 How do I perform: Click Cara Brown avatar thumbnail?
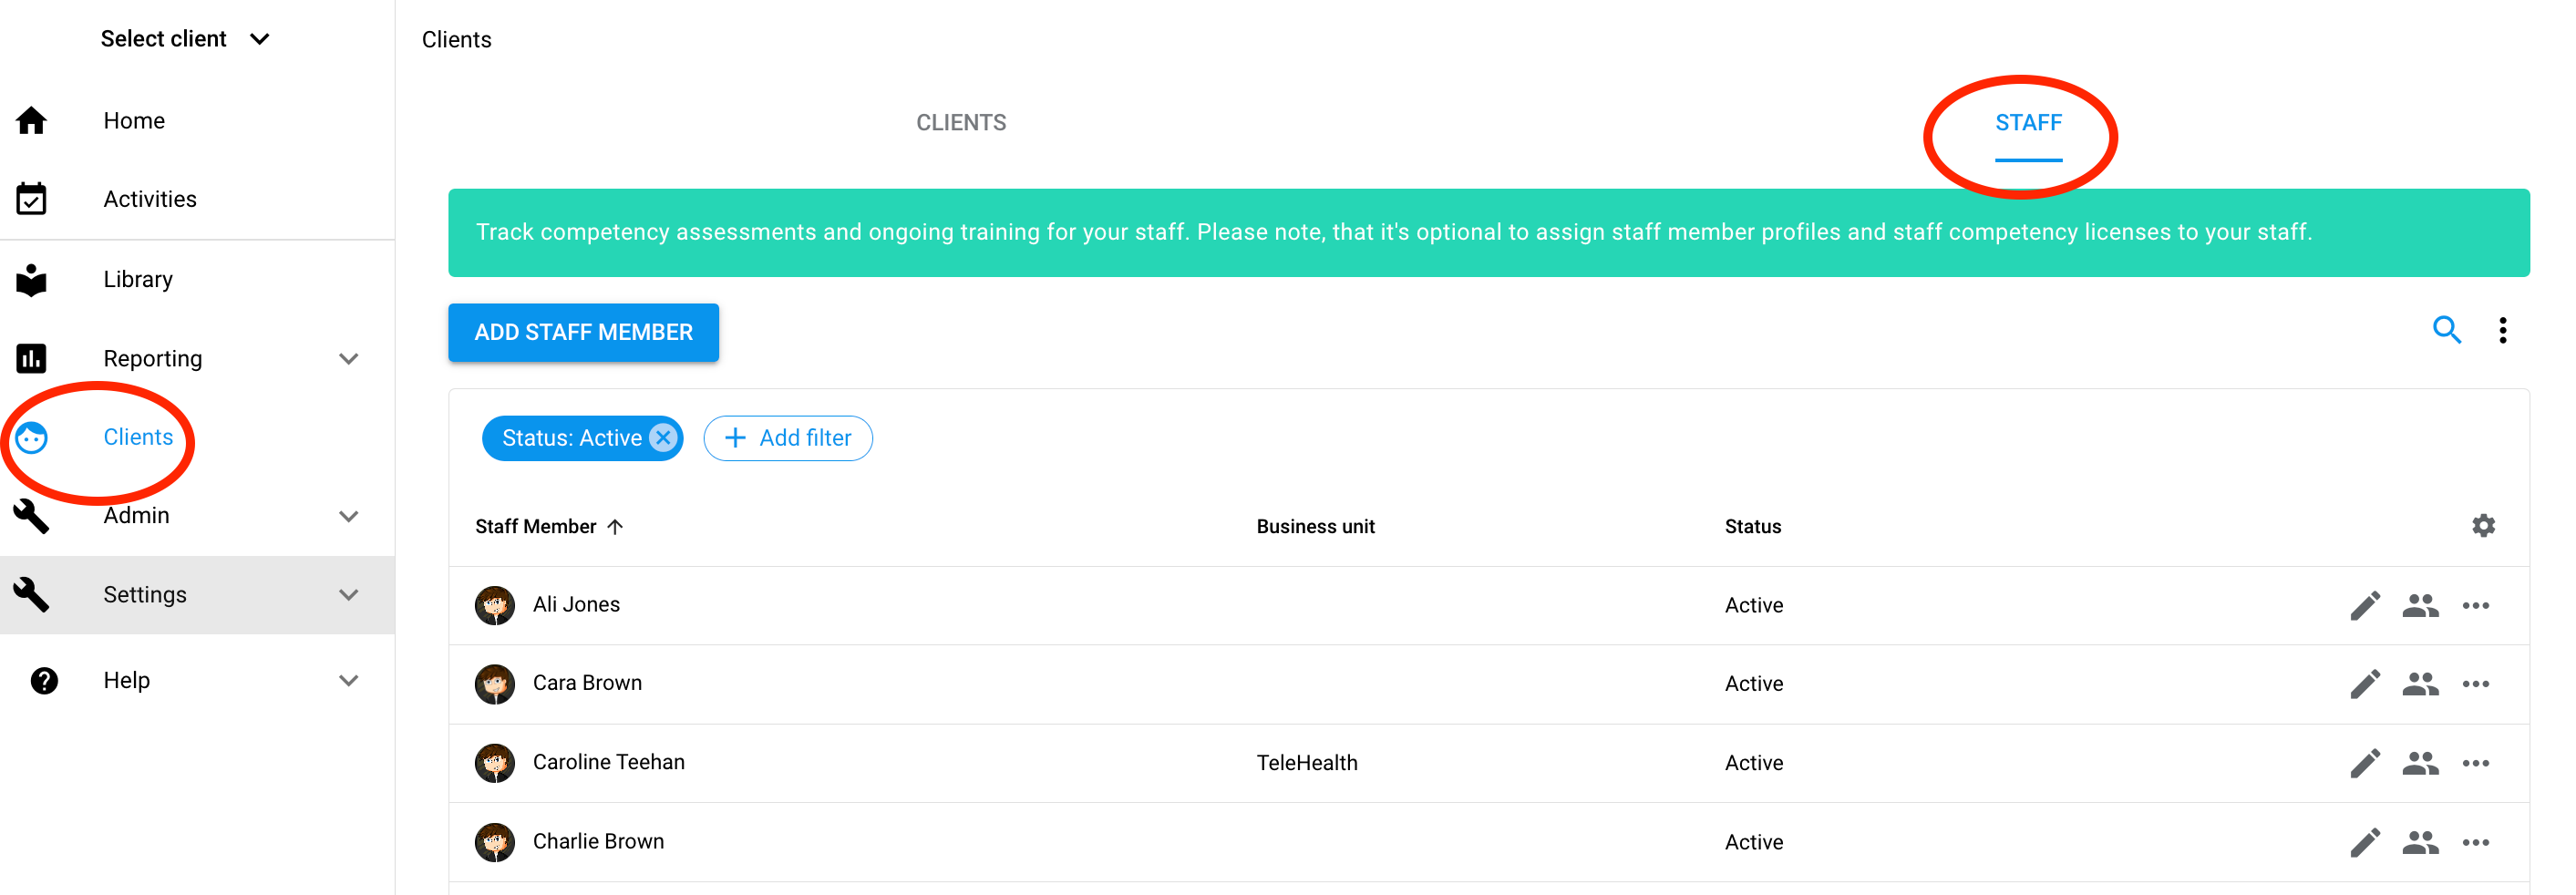(494, 684)
